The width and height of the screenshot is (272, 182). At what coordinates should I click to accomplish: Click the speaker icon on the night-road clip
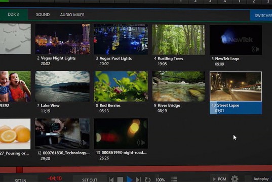click(141, 143)
